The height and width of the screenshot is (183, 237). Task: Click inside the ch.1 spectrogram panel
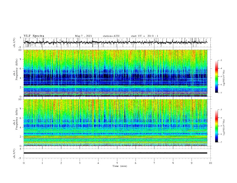point(115,73)
